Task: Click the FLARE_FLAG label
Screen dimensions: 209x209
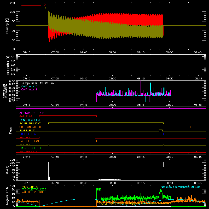Action: click(x=27, y=130)
